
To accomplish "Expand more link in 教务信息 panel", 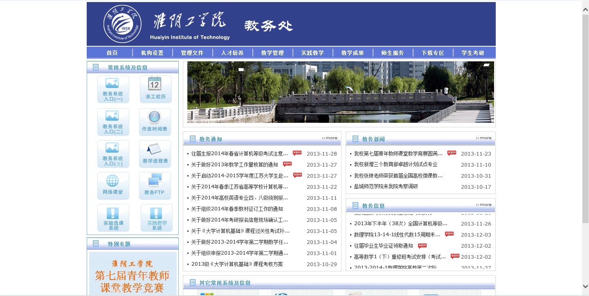I will [x=484, y=205].
